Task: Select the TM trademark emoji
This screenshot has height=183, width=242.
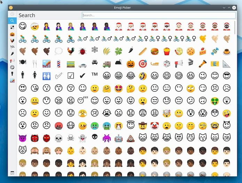Action: (x=95, y=74)
